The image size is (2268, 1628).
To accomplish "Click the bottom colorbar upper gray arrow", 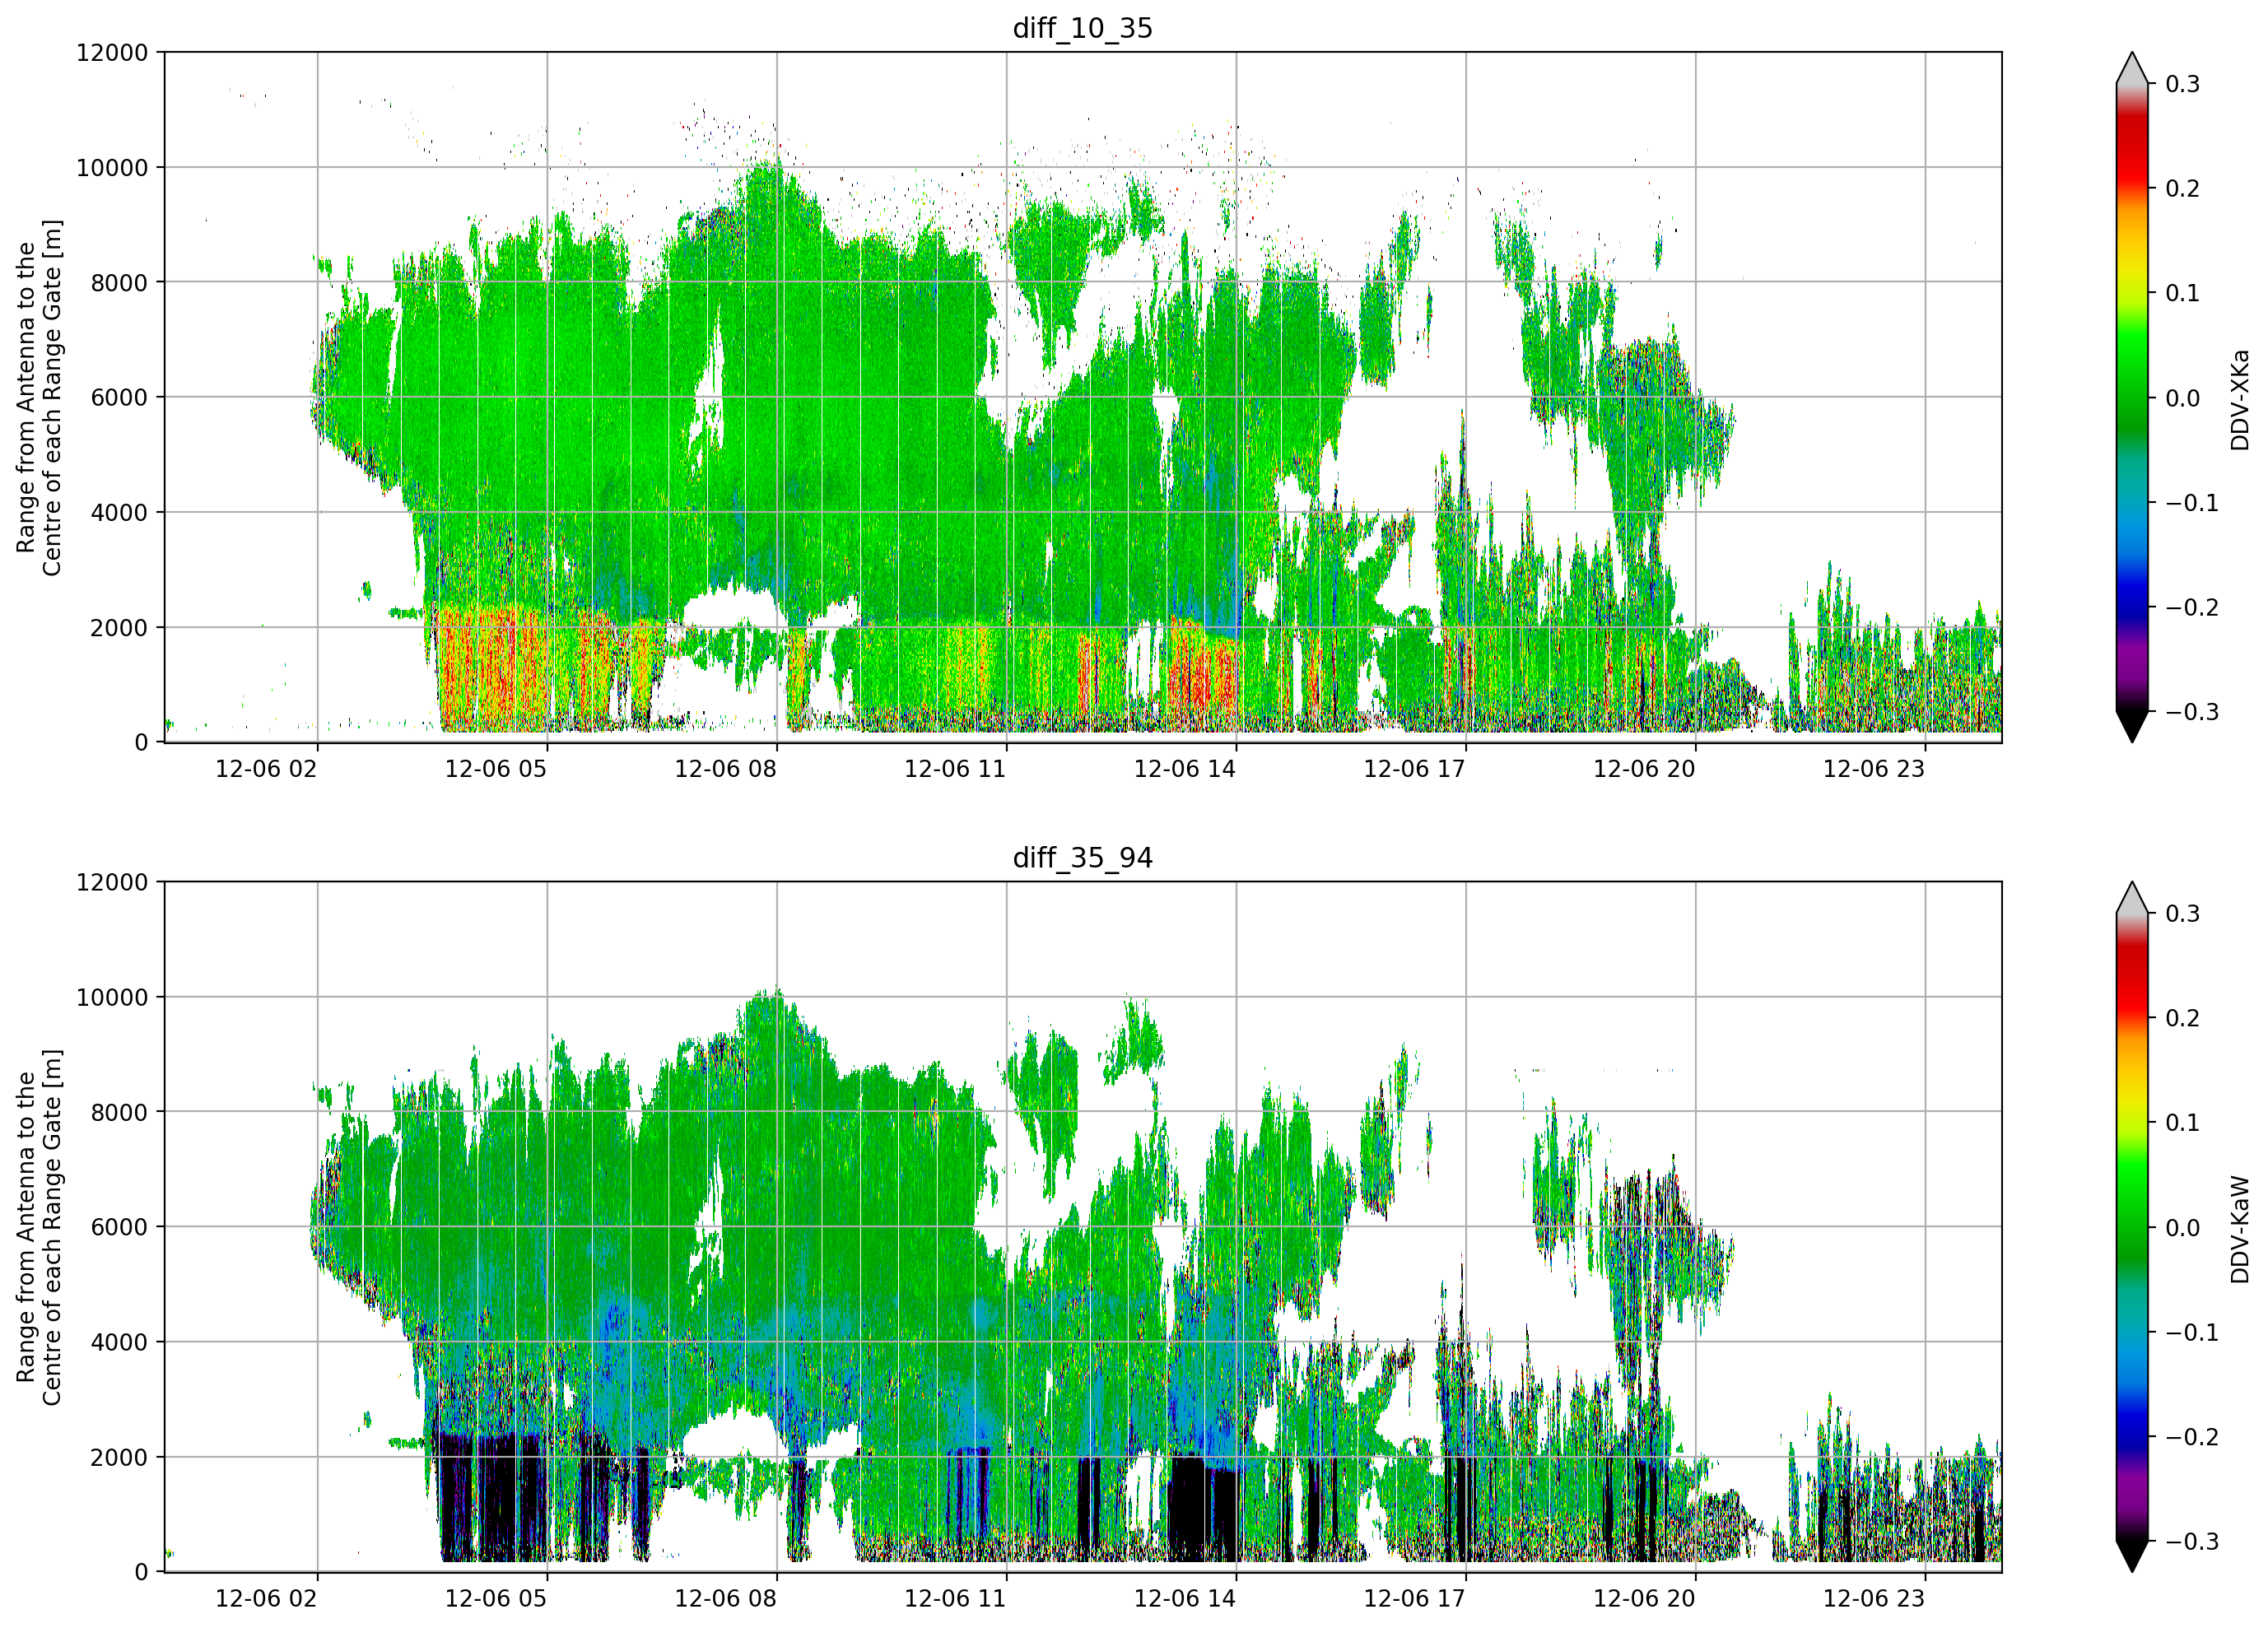I will coord(2132,898).
